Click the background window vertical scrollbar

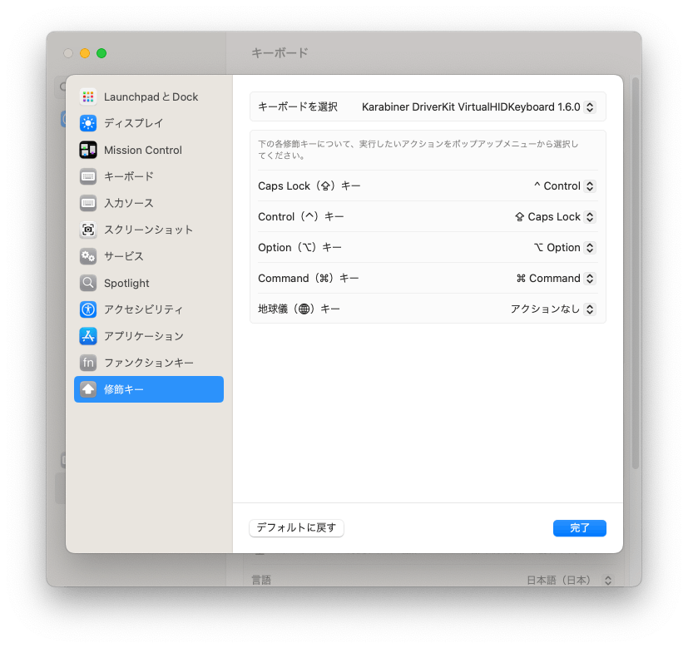click(636, 274)
